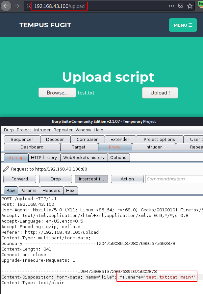Viewport: 203px width, 294px height.
Task: Select the Headers request view tab
Action: [x=51, y=190]
